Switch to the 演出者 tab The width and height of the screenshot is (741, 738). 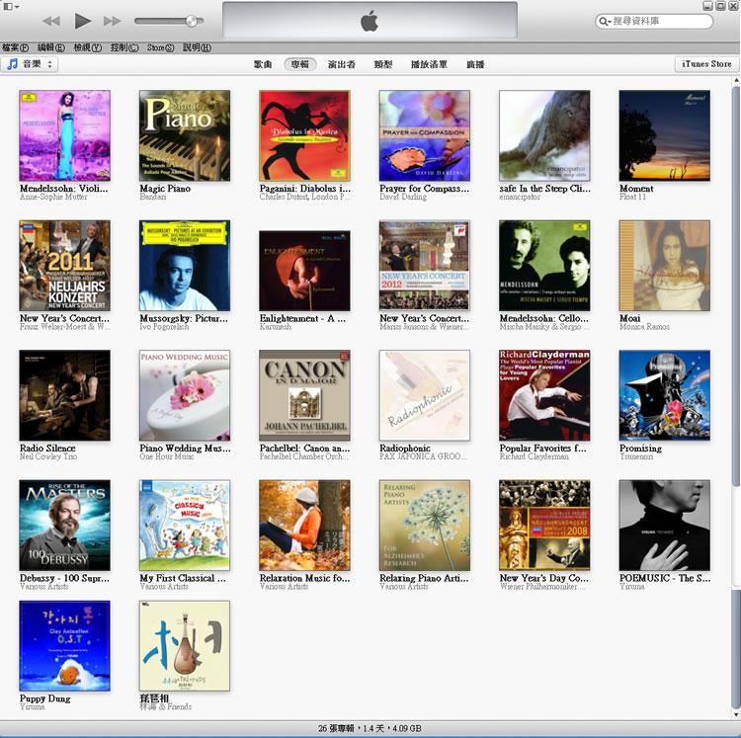pos(341,64)
